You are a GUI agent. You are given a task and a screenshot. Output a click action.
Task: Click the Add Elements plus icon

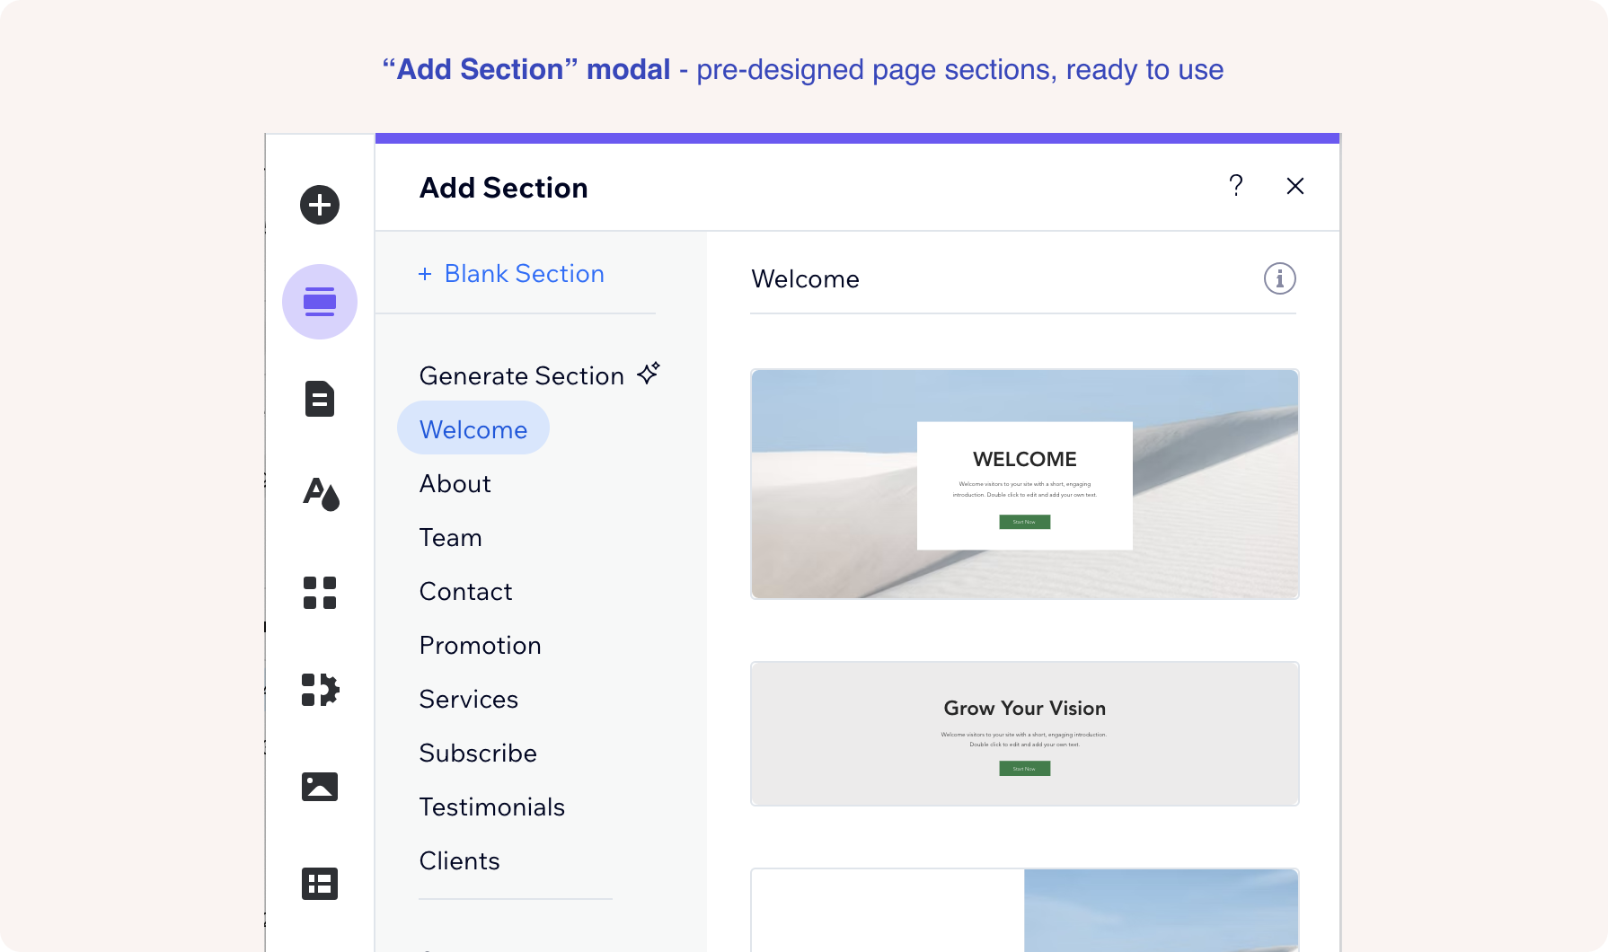point(320,205)
